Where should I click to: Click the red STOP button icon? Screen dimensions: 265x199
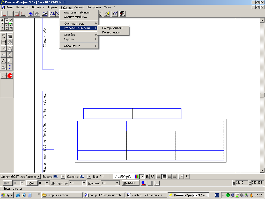point(10,76)
